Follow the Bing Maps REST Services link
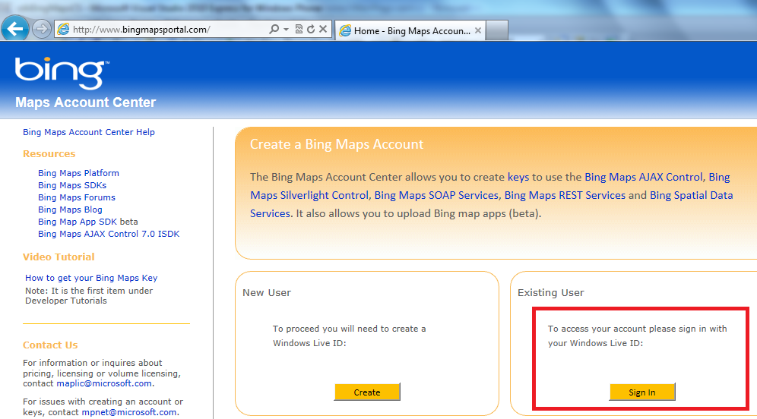 pyautogui.click(x=565, y=195)
